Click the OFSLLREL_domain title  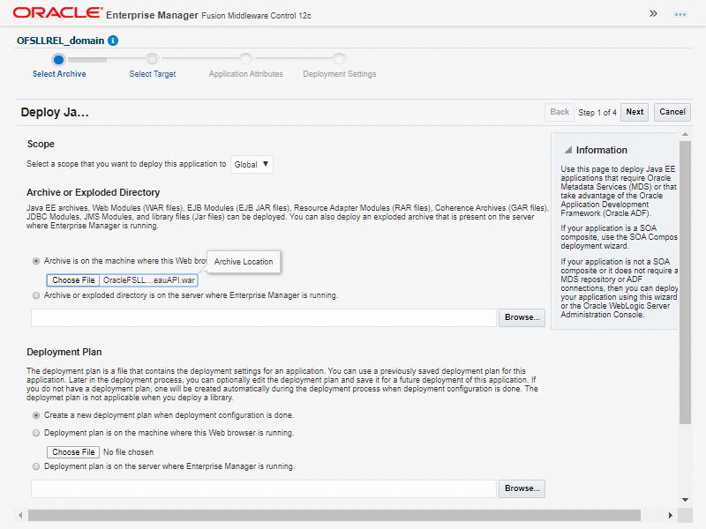click(60, 41)
